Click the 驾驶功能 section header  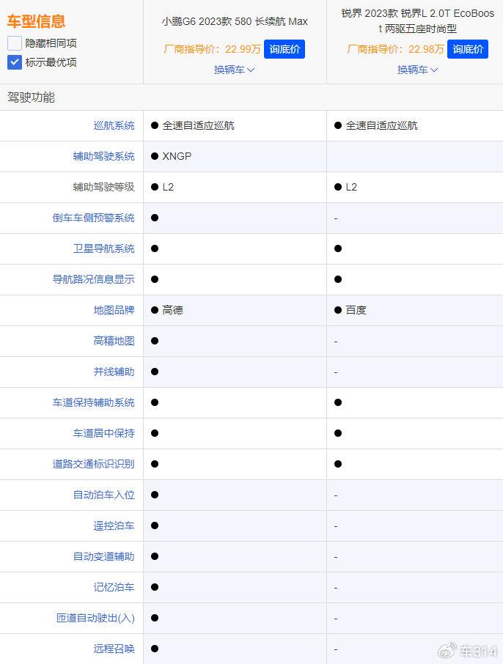click(x=31, y=97)
